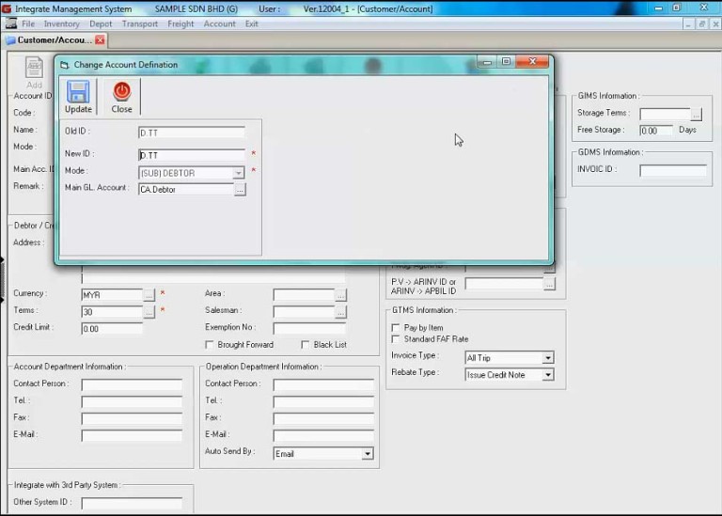Open the Transport menu
This screenshot has height=516, width=722.
[139, 23]
